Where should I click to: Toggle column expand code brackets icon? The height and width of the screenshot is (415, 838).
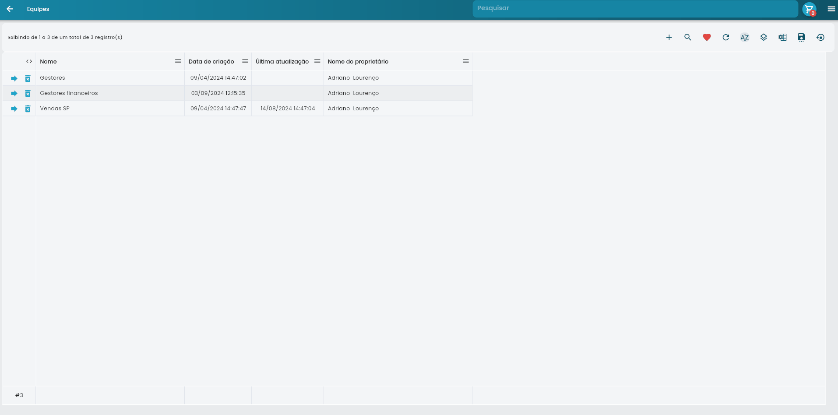click(x=29, y=61)
